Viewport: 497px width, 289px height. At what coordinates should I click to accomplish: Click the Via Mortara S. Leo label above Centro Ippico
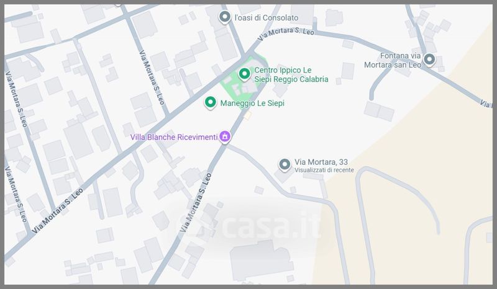pyautogui.click(x=286, y=35)
